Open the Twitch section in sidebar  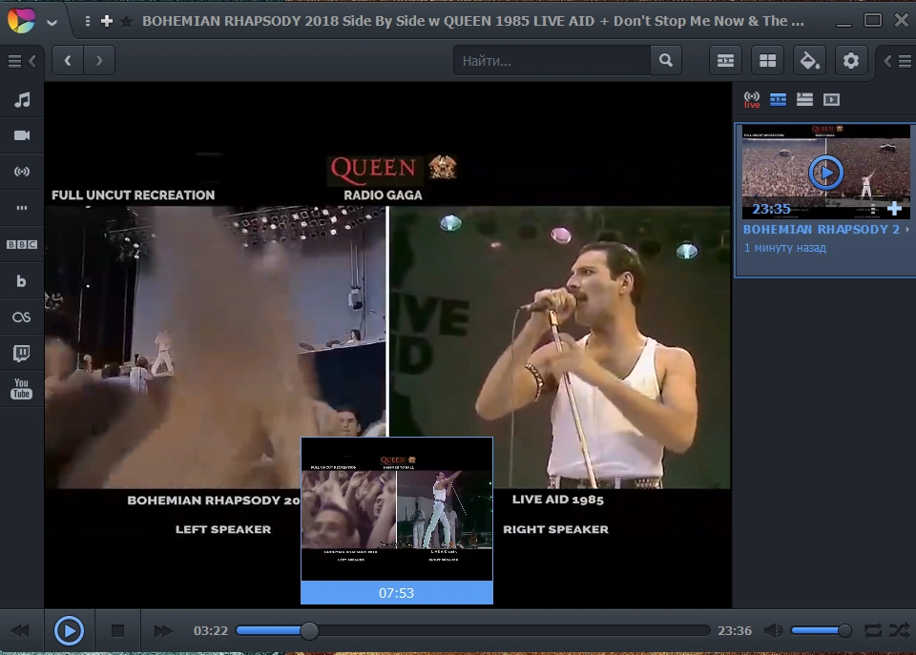(22, 353)
